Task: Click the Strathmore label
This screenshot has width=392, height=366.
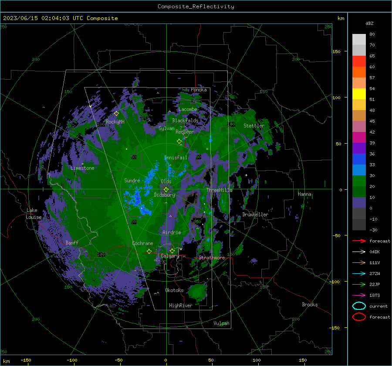Action: [212, 258]
